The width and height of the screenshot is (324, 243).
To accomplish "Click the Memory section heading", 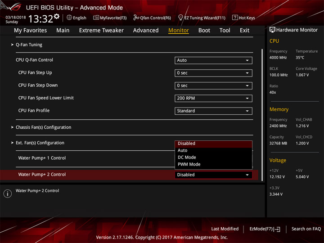I will click(x=279, y=109).
